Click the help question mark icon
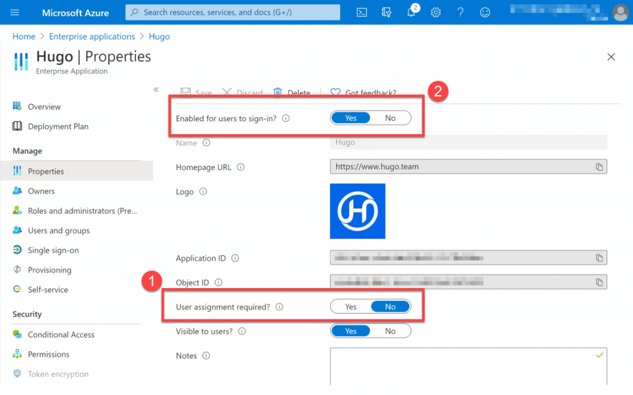Screen dimensions: 633x395 coord(460,12)
